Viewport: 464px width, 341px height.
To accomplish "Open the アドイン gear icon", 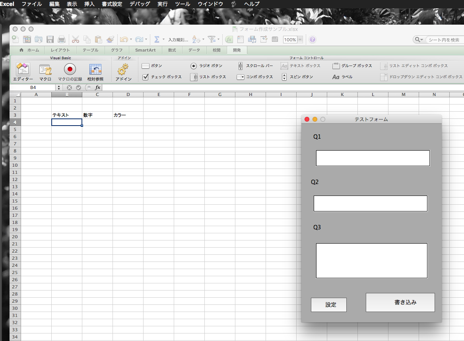I will [123, 70].
